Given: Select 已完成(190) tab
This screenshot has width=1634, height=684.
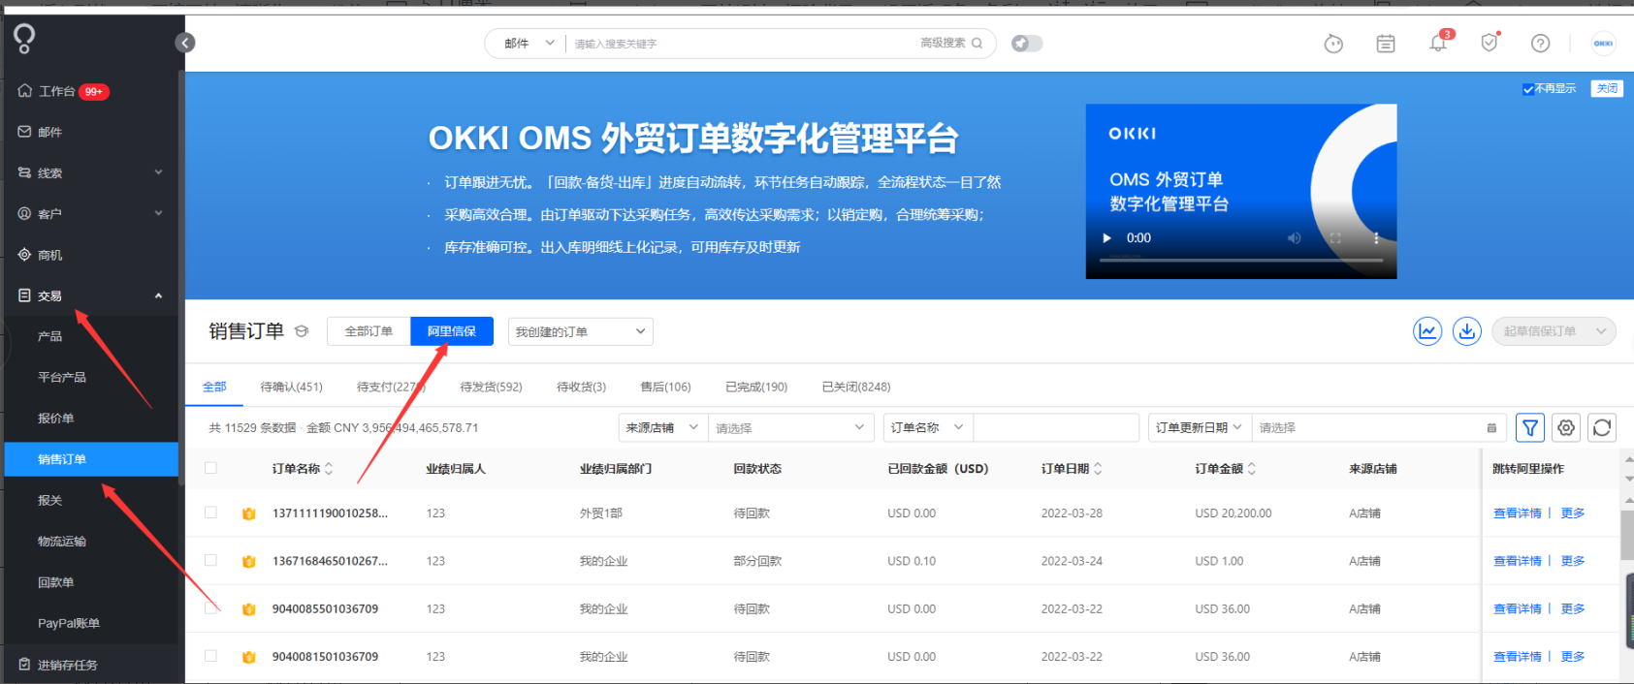Looking at the screenshot, I should (x=756, y=387).
